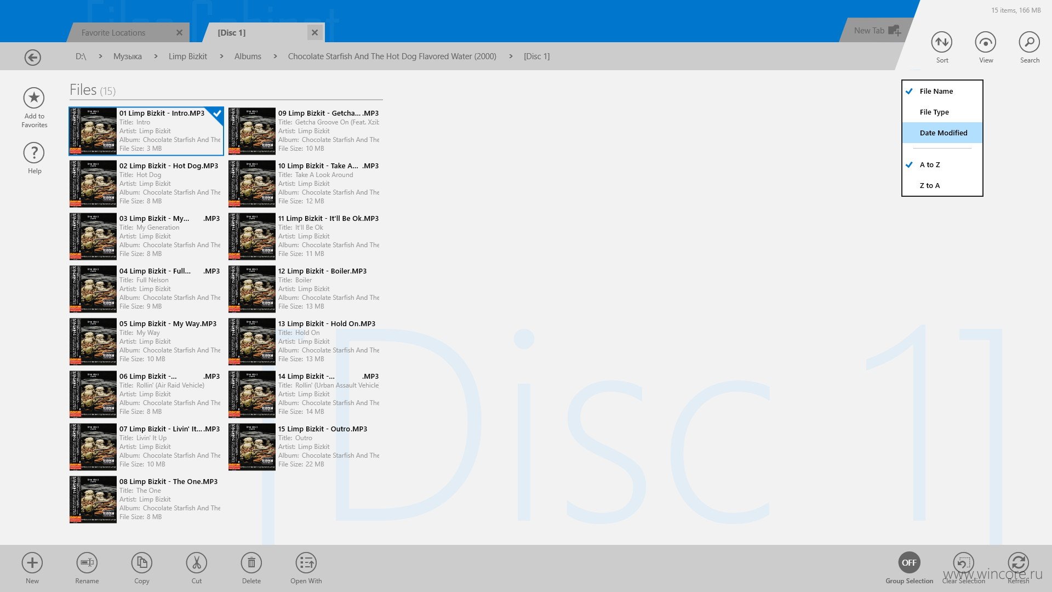Viewport: 1052px width, 592px height.
Task: Click the New plus button
Action: pyautogui.click(x=32, y=563)
